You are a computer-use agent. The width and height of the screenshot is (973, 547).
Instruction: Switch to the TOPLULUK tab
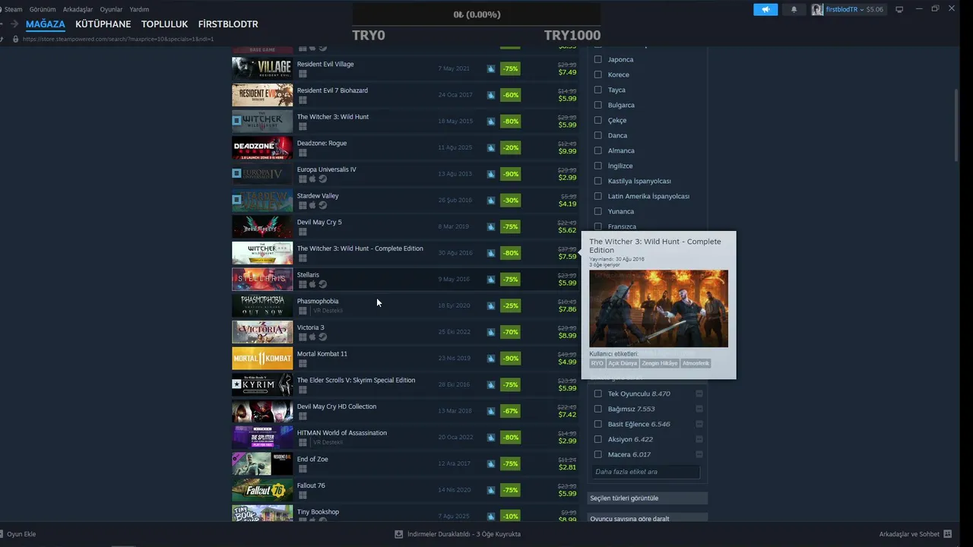coord(164,24)
